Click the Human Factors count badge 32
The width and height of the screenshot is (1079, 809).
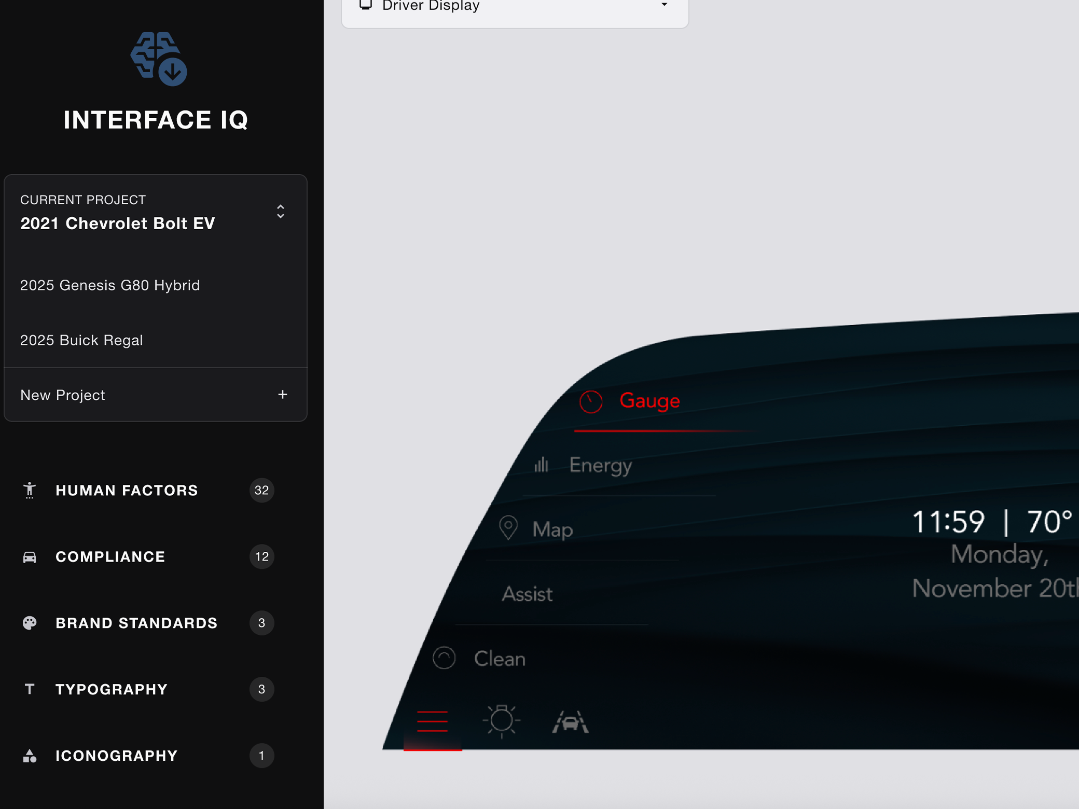tap(262, 490)
